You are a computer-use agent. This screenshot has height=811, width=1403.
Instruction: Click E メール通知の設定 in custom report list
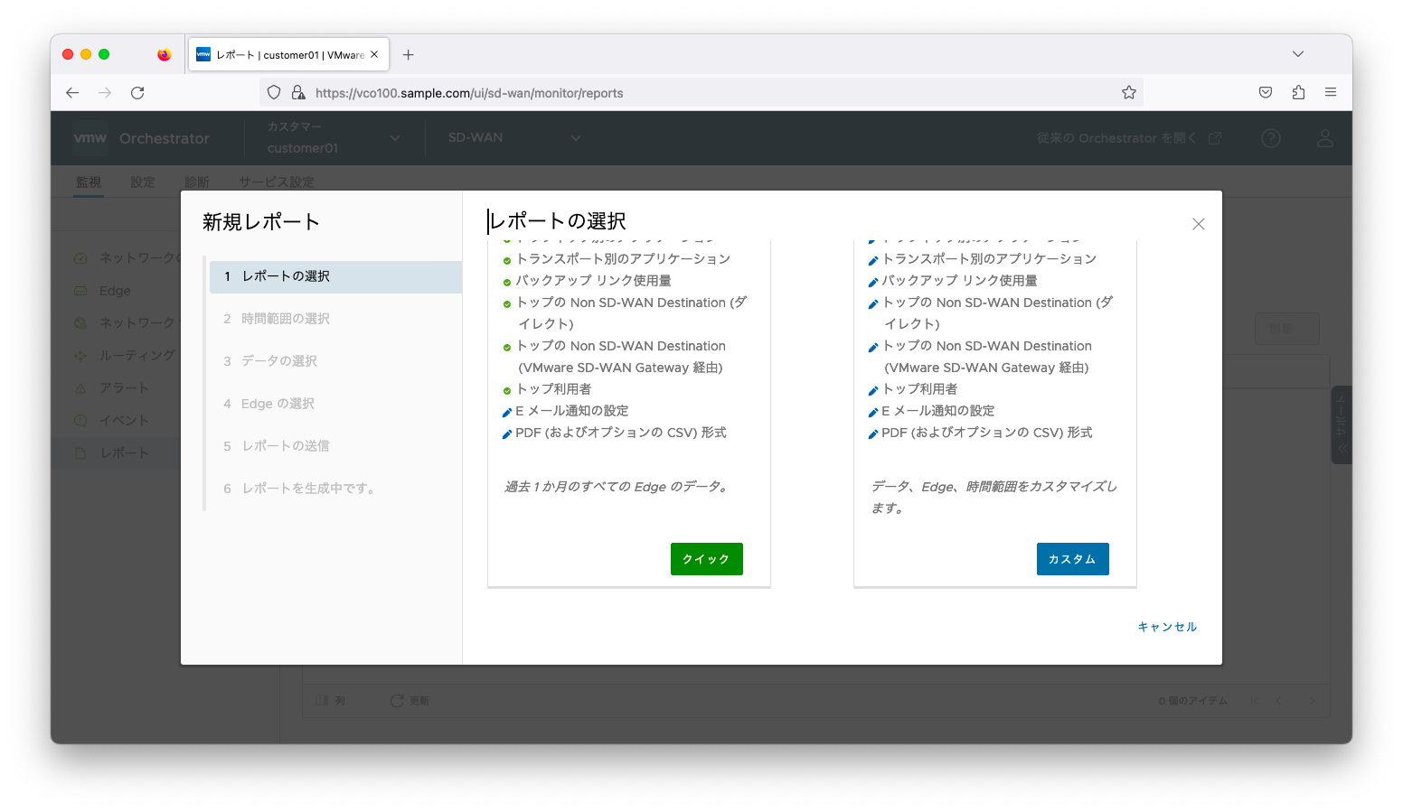pos(938,411)
